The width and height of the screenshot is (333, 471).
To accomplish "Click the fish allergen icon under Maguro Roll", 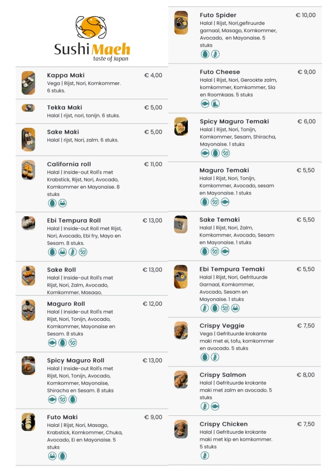I will [x=52, y=343].
